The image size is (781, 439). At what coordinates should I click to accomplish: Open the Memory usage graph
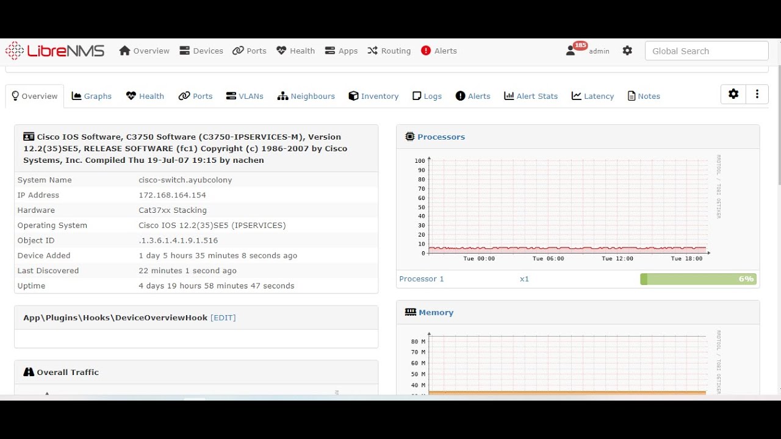[x=566, y=362]
